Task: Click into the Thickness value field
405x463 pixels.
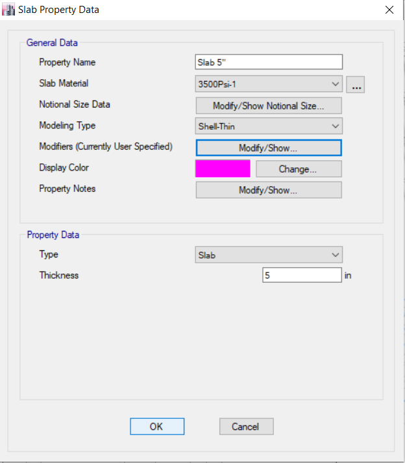Action: point(302,275)
